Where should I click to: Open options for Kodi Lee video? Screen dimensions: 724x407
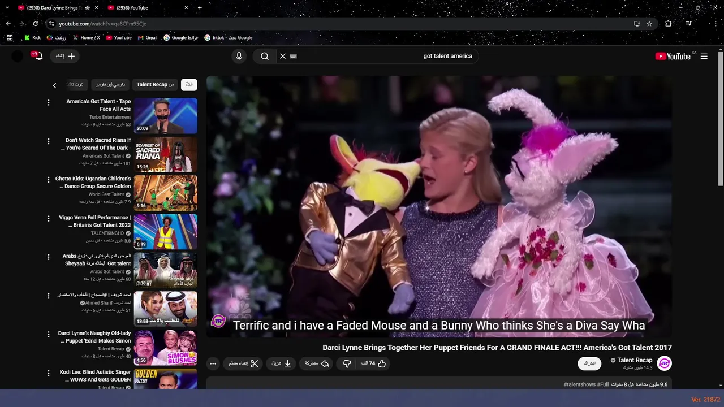pyautogui.click(x=49, y=373)
